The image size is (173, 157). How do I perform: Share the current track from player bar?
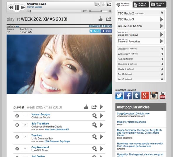(109, 4)
